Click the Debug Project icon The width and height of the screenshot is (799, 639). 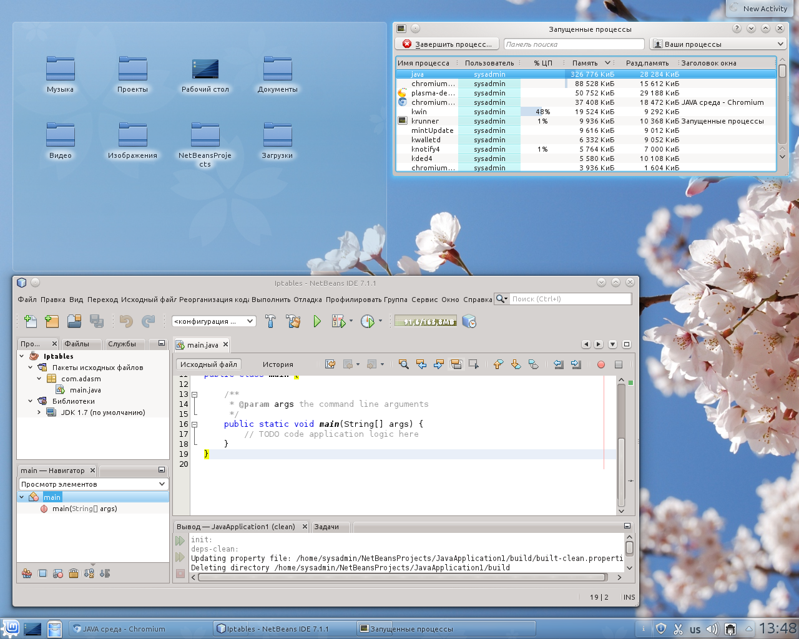(339, 321)
